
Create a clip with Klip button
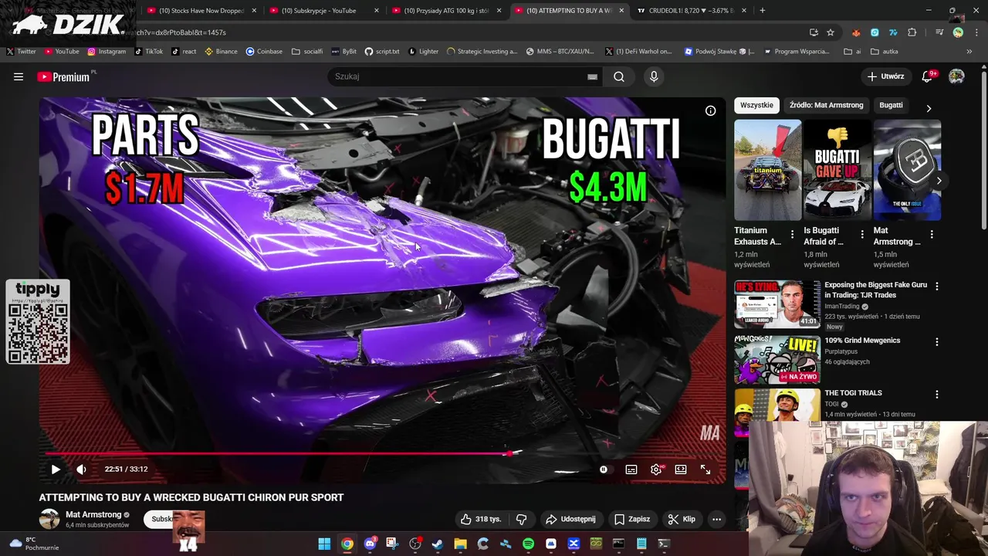[682, 519]
